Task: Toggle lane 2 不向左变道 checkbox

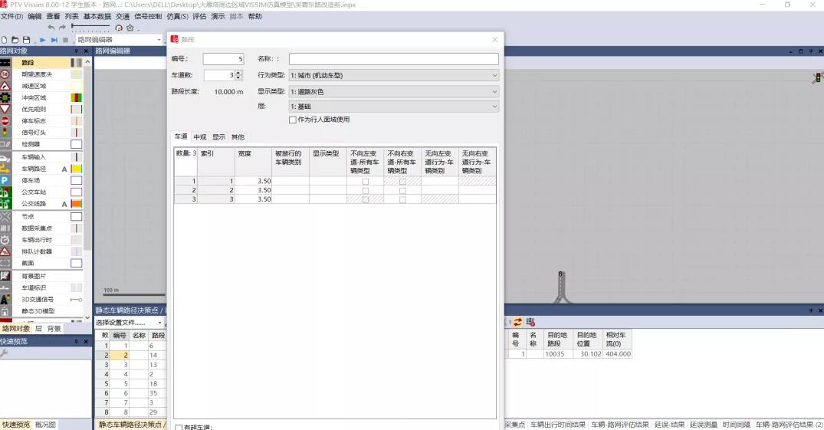Action: click(x=366, y=190)
